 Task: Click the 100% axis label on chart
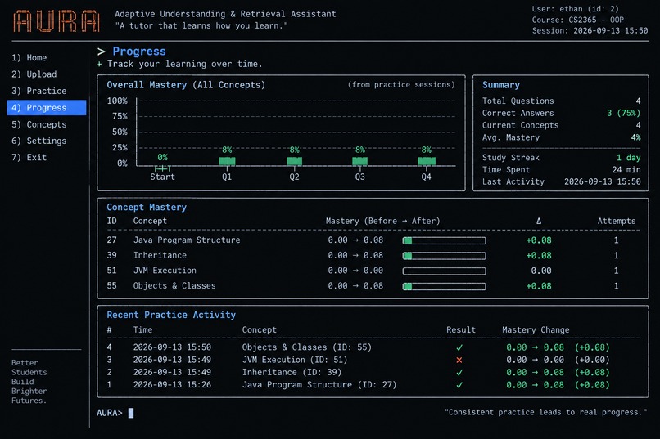pyautogui.click(x=116, y=101)
